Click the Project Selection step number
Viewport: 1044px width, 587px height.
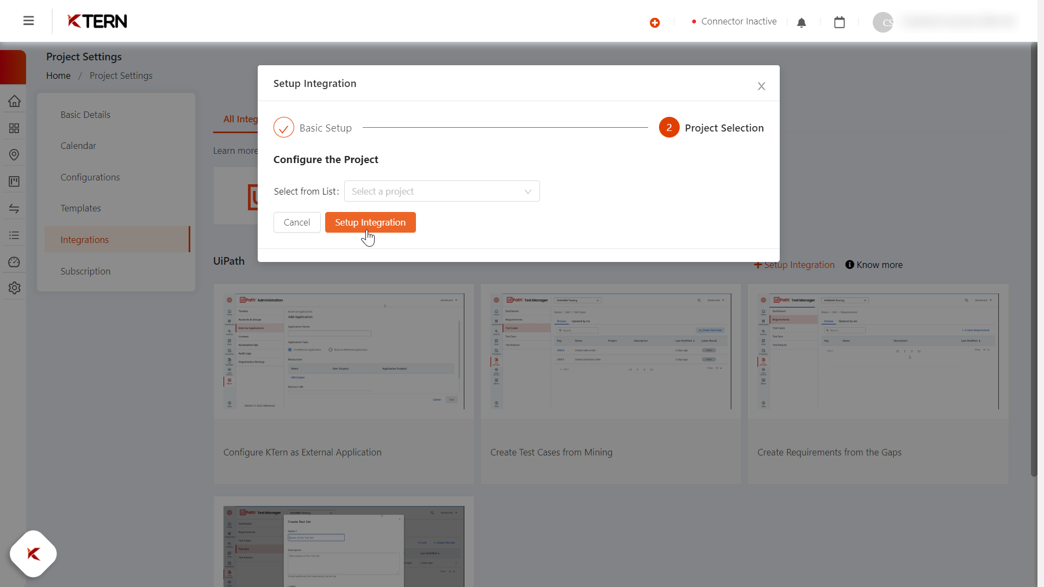[x=669, y=128]
